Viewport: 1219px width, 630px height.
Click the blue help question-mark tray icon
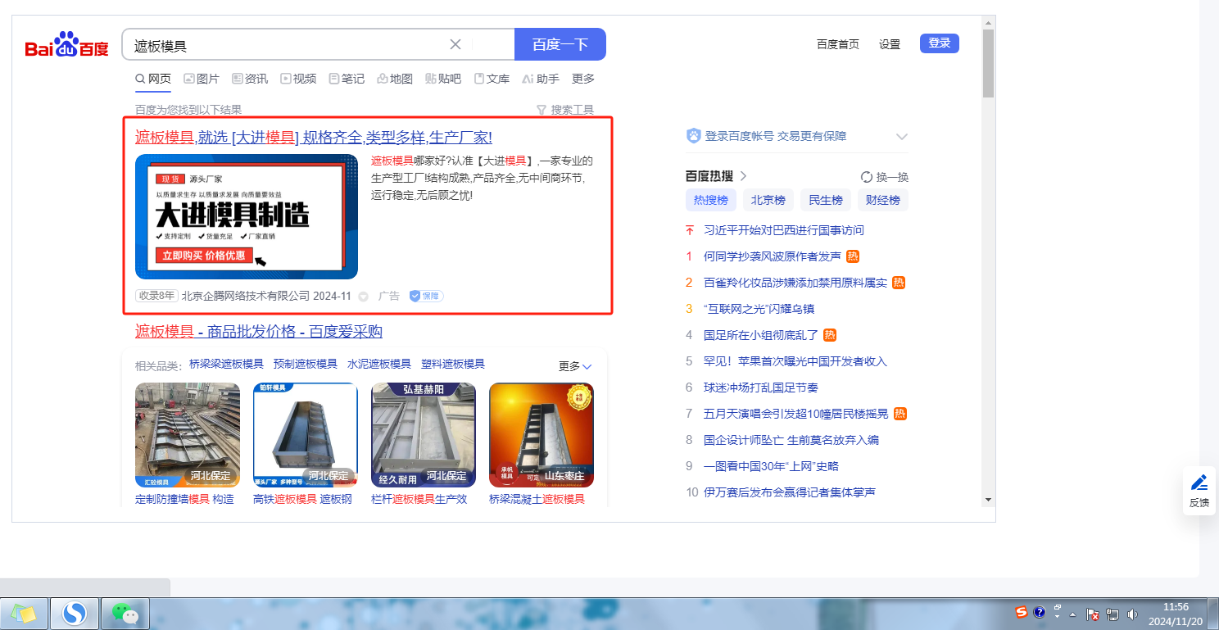(1040, 611)
